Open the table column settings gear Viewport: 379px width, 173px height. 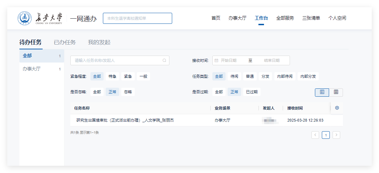coord(337,108)
